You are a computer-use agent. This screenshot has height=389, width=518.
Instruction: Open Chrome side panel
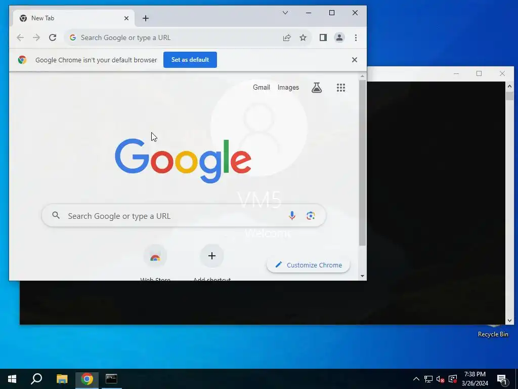(323, 37)
